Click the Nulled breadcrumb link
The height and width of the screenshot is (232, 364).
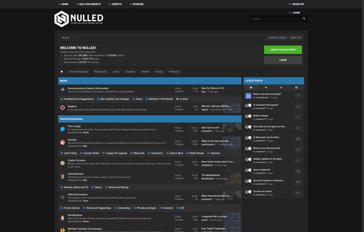(x=65, y=38)
